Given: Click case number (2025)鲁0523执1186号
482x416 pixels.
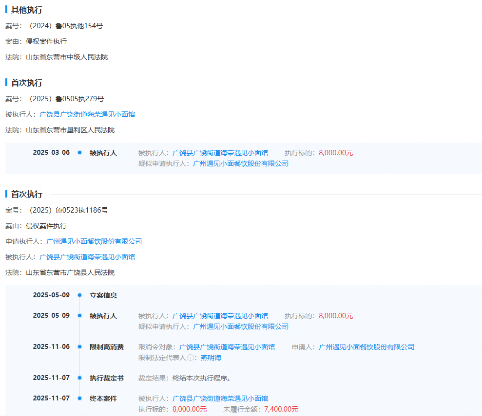Looking at the screenshot, I should point(67,210).
